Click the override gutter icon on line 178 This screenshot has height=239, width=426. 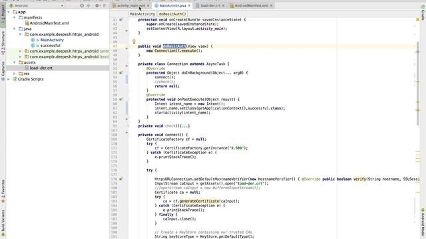pyautogui.click(x=121, y=179)
